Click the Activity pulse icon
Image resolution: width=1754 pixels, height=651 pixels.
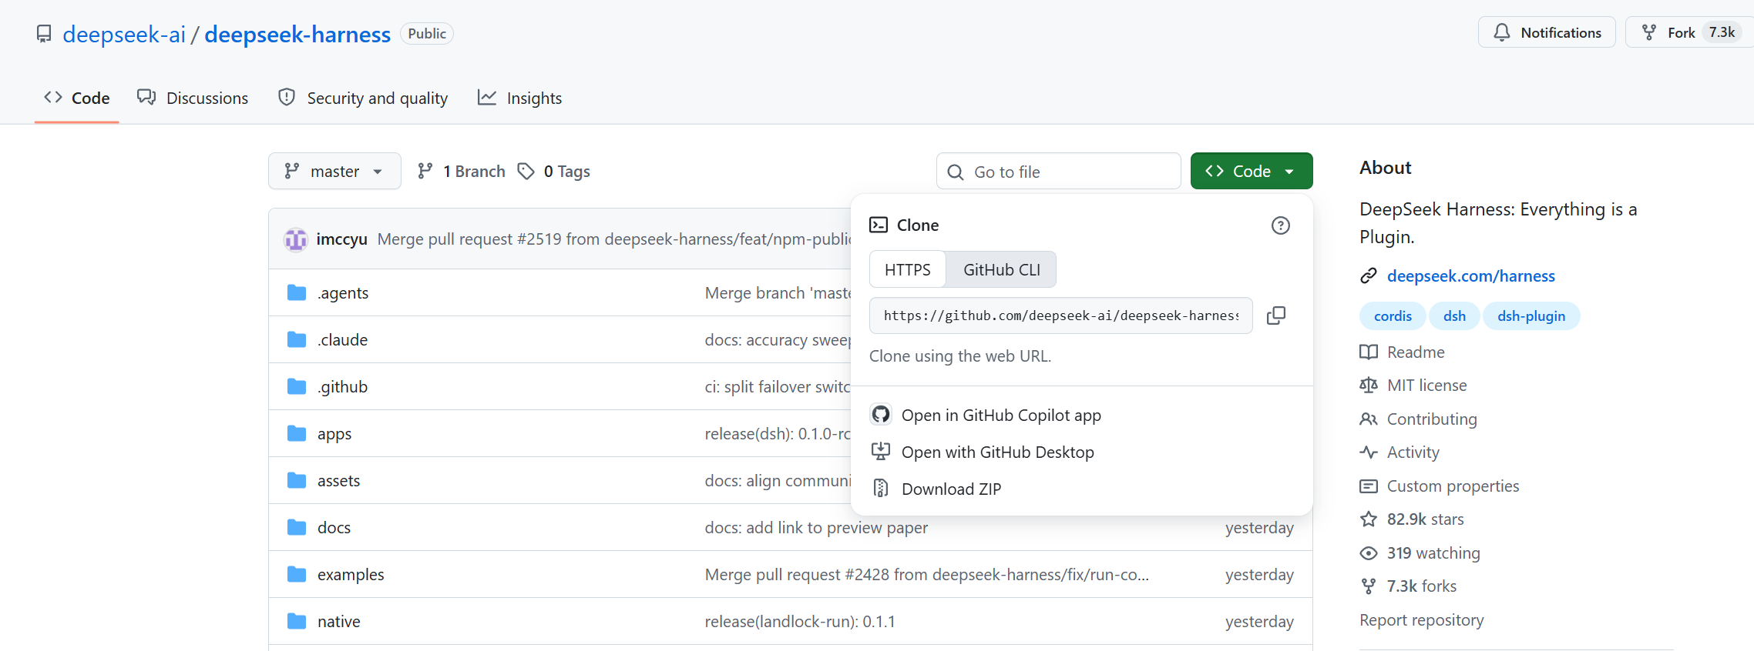(x=1369, y=452)
